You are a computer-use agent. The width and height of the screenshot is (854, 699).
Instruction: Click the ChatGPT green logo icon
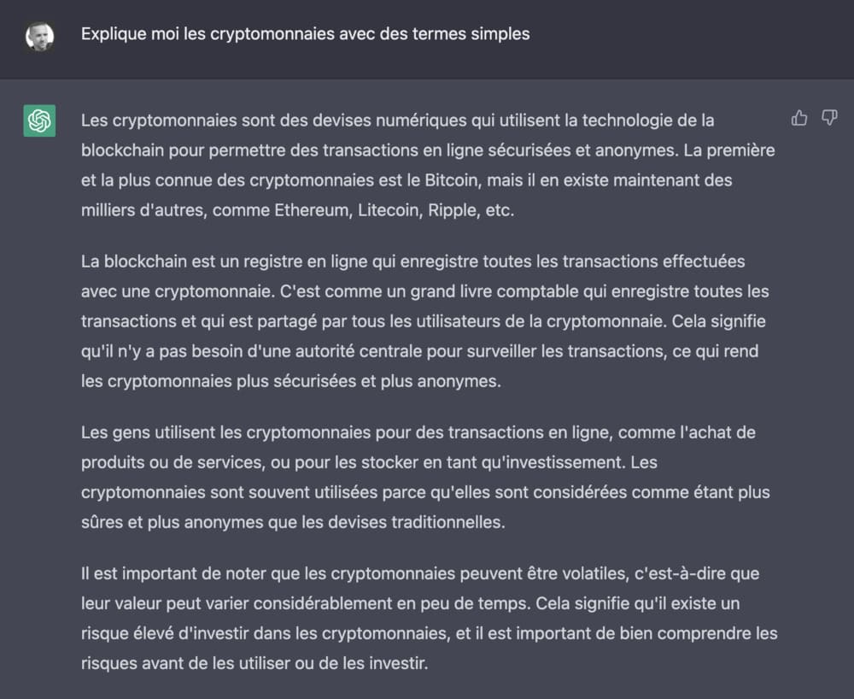[x=38, y=121]
